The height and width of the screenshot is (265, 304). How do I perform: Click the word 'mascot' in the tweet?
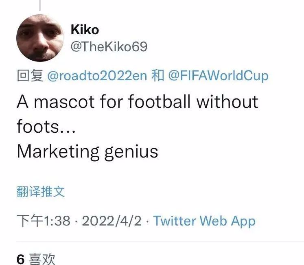click(64, 102)
